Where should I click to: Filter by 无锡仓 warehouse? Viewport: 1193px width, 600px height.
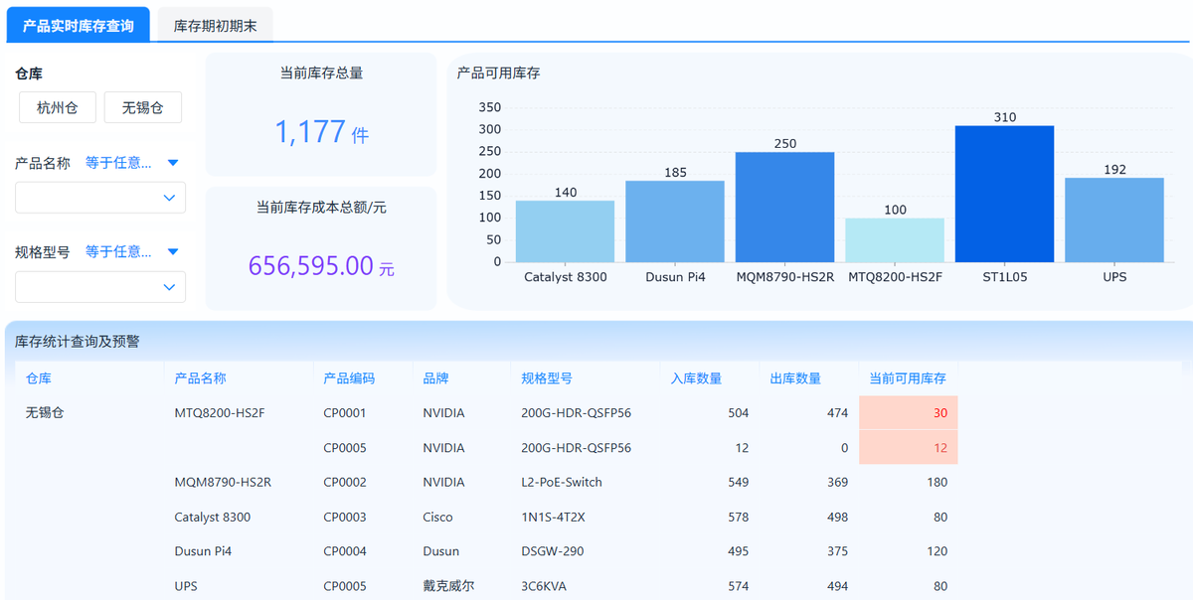(143, 107)
